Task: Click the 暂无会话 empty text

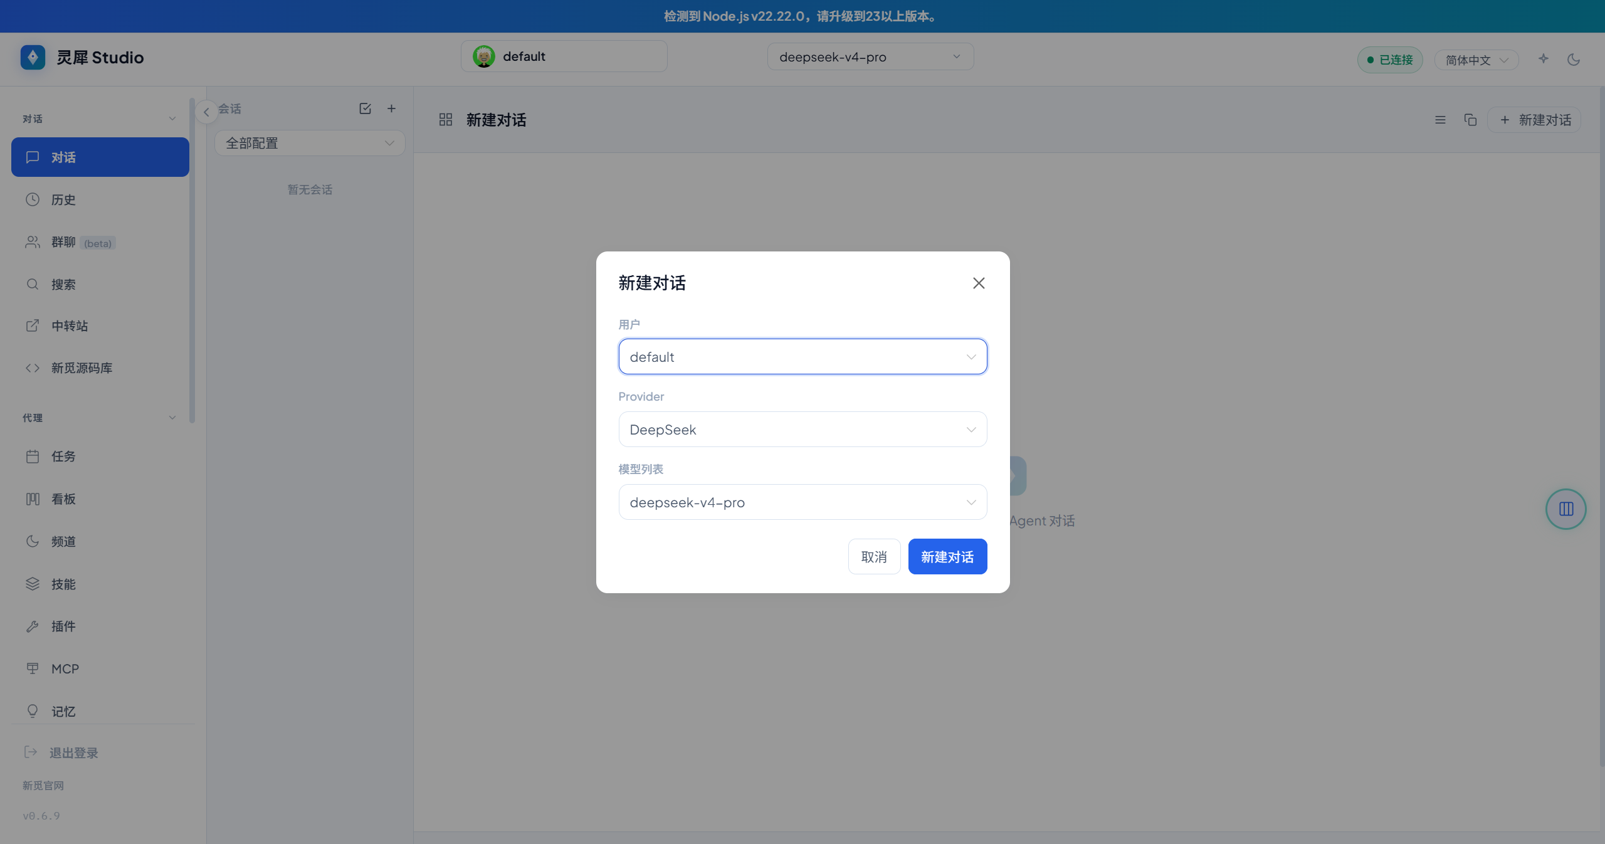Action: (310, 190)
